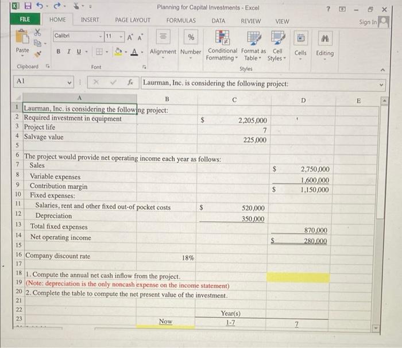Click the Cut scissors icon

[37, 32]
